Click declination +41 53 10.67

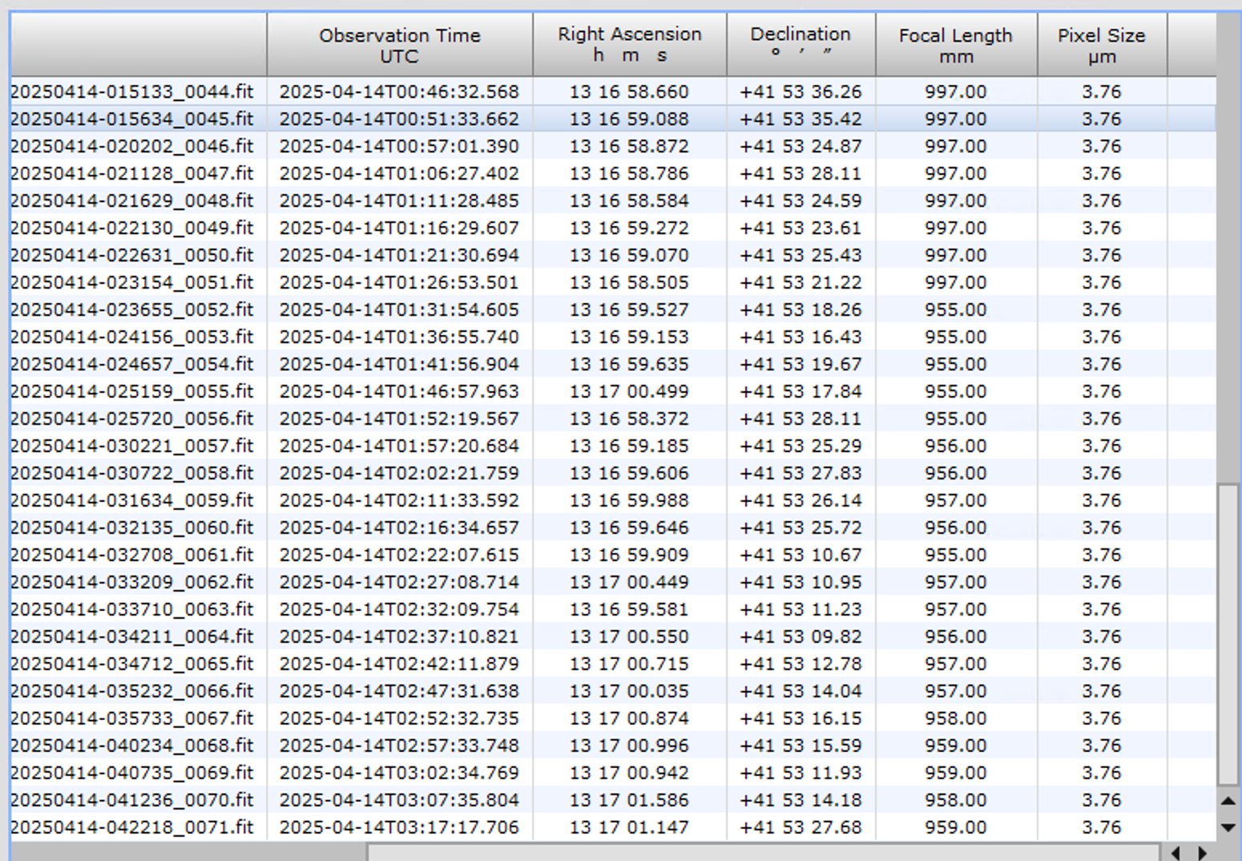click(800, 555)
